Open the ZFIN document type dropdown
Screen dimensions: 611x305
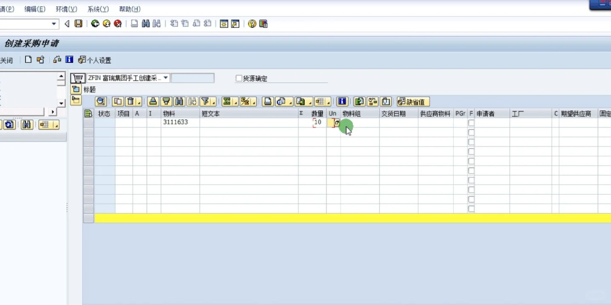pos(166,78)
